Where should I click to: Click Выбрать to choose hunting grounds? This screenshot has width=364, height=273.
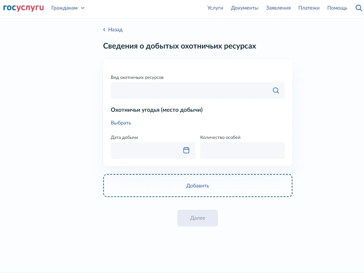coord(121,123)
